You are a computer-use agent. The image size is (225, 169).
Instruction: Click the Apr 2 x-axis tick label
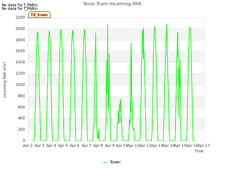coord(28,145)
